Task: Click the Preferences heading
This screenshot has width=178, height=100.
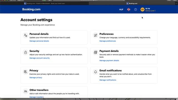Action: point(106,34)
